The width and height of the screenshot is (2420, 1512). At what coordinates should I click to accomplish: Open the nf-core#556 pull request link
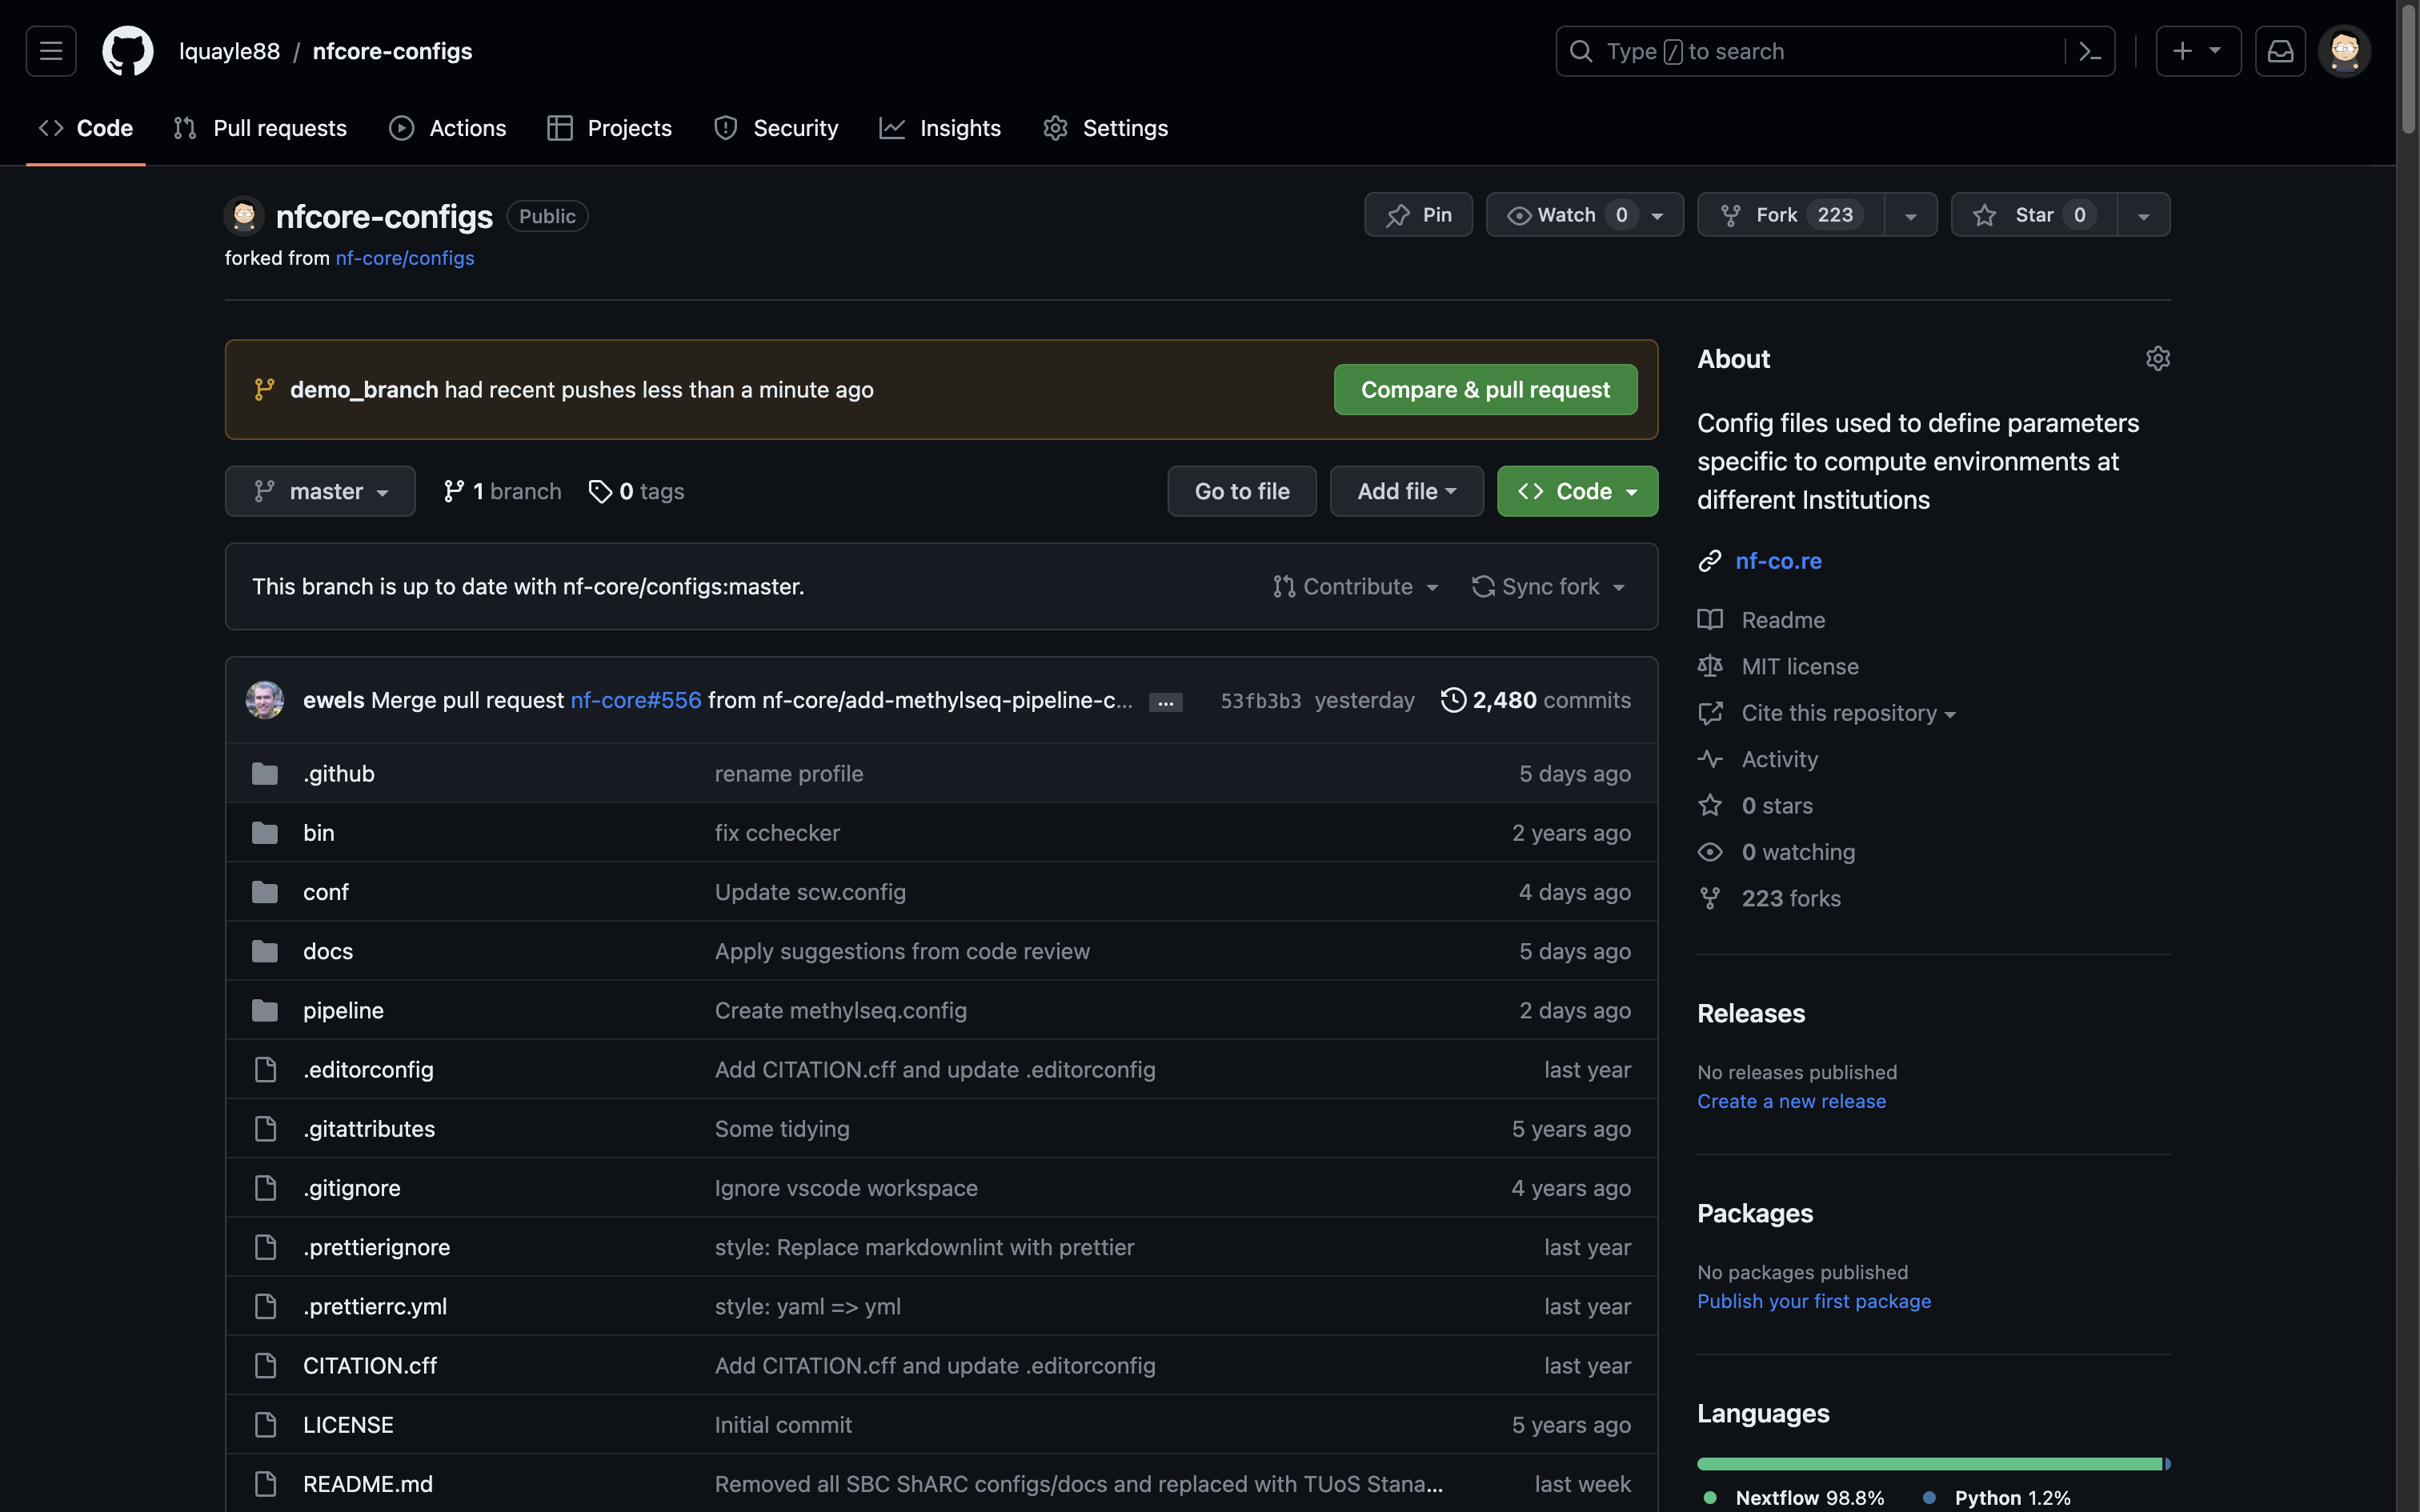636,700
